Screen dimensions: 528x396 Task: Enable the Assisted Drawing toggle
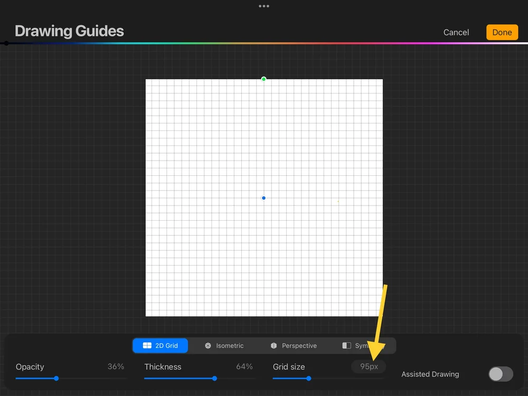point(500,374)
